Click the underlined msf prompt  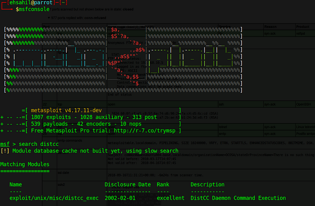(5, 144)
